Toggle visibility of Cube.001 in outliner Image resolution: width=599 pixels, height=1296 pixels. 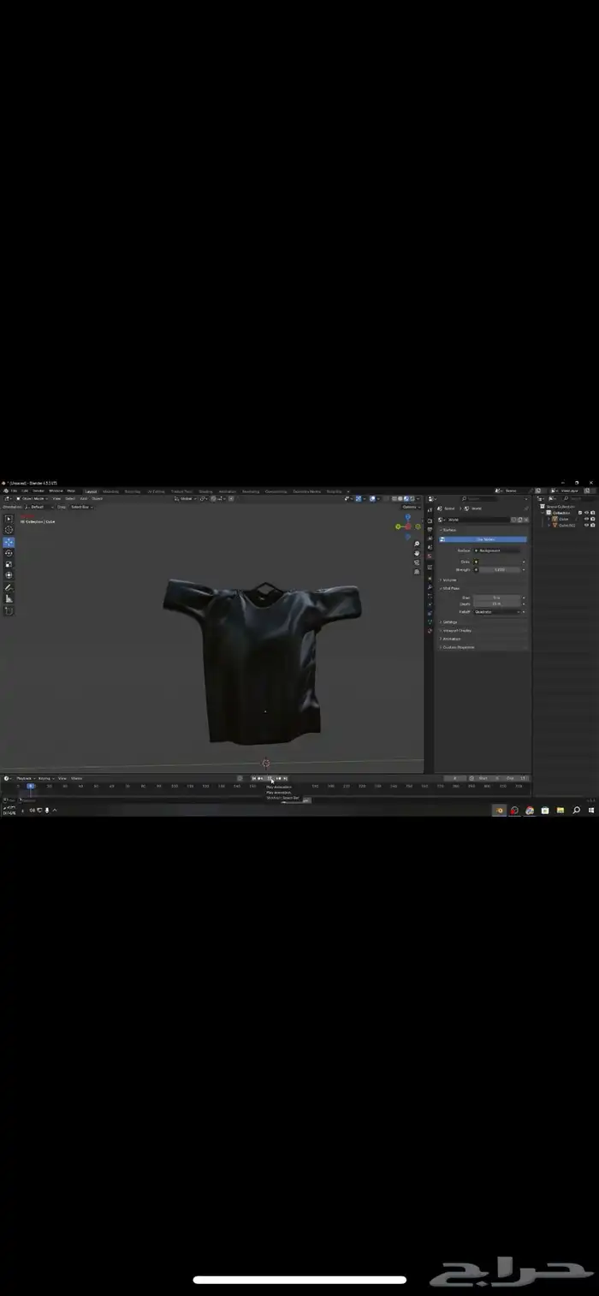pyautogui.click(x=586, y=525)
